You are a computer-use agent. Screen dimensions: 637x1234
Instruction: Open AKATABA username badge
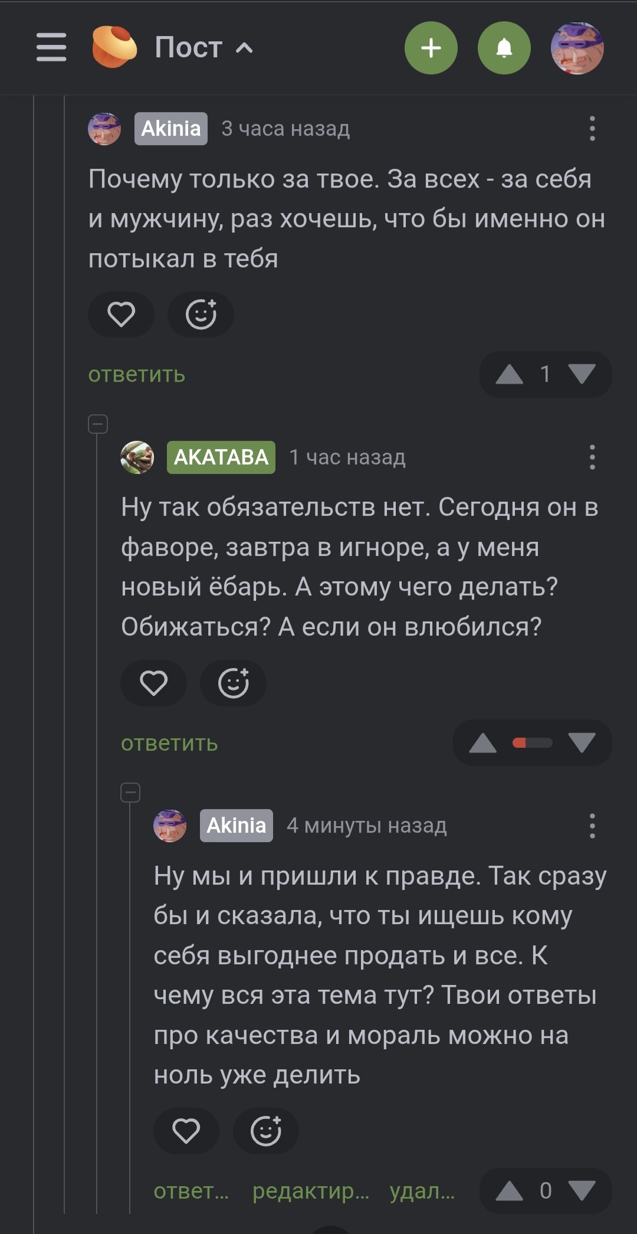pyautogui.click(x=221, y=457)
